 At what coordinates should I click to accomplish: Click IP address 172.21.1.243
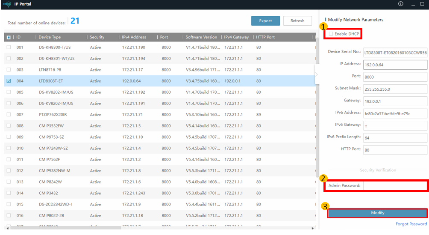(x=133, y=193)
